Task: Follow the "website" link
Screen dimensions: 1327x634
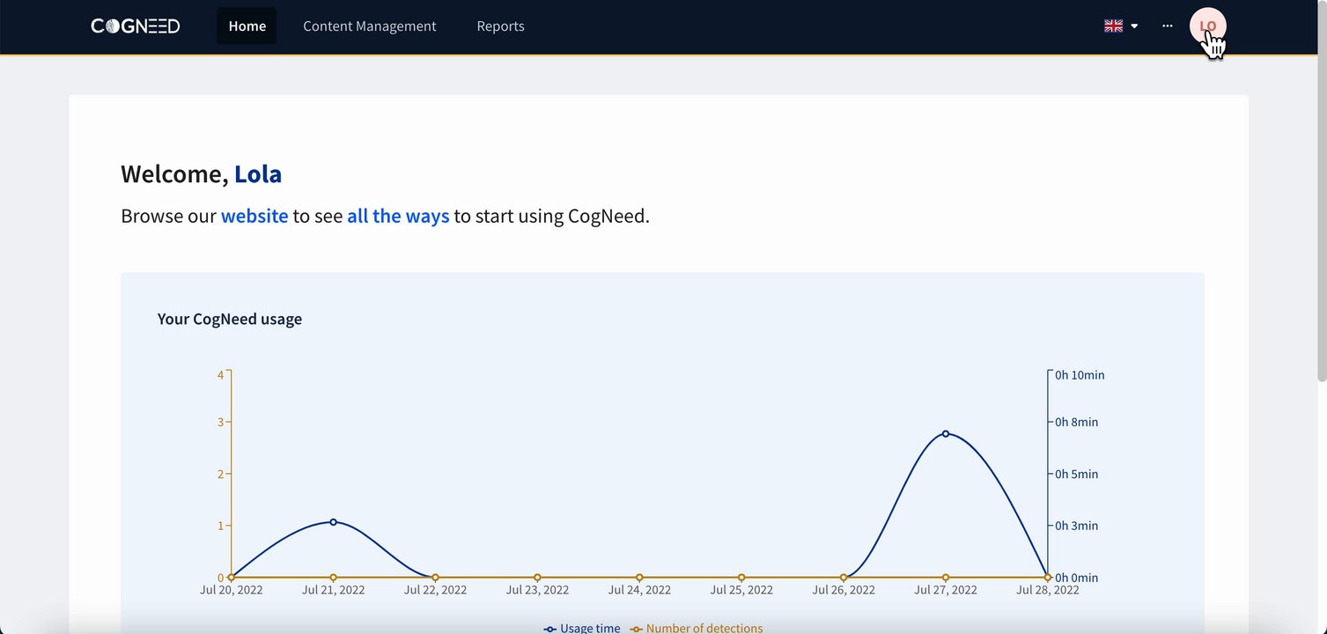Action: 254,216
